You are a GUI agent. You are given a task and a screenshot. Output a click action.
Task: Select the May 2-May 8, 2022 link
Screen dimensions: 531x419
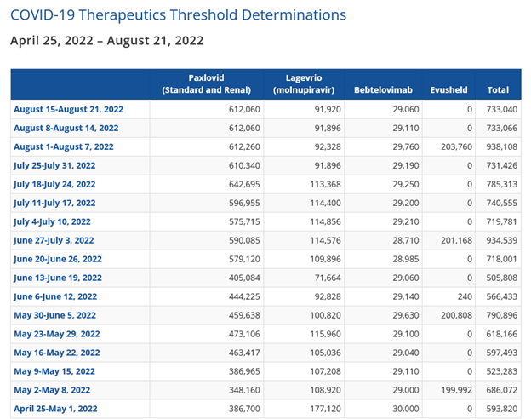(x=50, y=390)
